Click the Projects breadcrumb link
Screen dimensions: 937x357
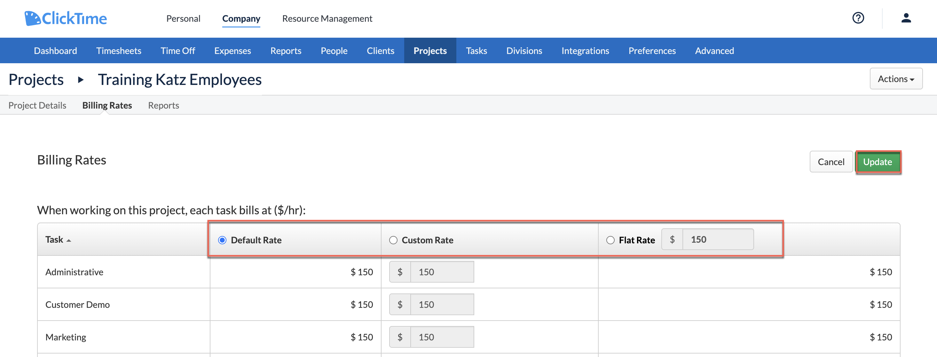click(36, 80)
